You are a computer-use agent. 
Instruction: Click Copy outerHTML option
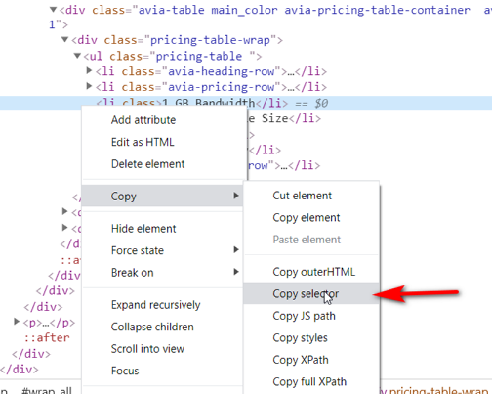pos(311,272)
